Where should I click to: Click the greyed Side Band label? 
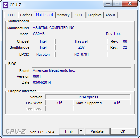pyautogui.click(x=34, y=109)
